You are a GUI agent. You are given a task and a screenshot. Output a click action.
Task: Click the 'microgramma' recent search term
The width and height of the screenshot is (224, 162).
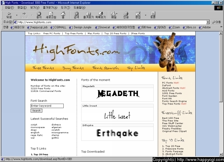[x=60, y=133]
